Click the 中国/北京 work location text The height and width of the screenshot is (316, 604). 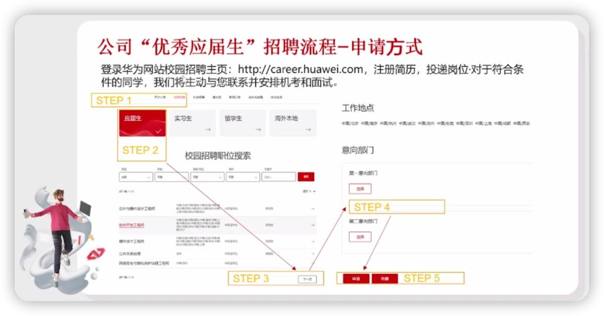pos(350,123)
